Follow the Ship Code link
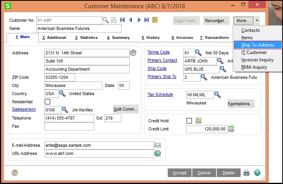Viewport: 283px width, 184px height. 157,68
